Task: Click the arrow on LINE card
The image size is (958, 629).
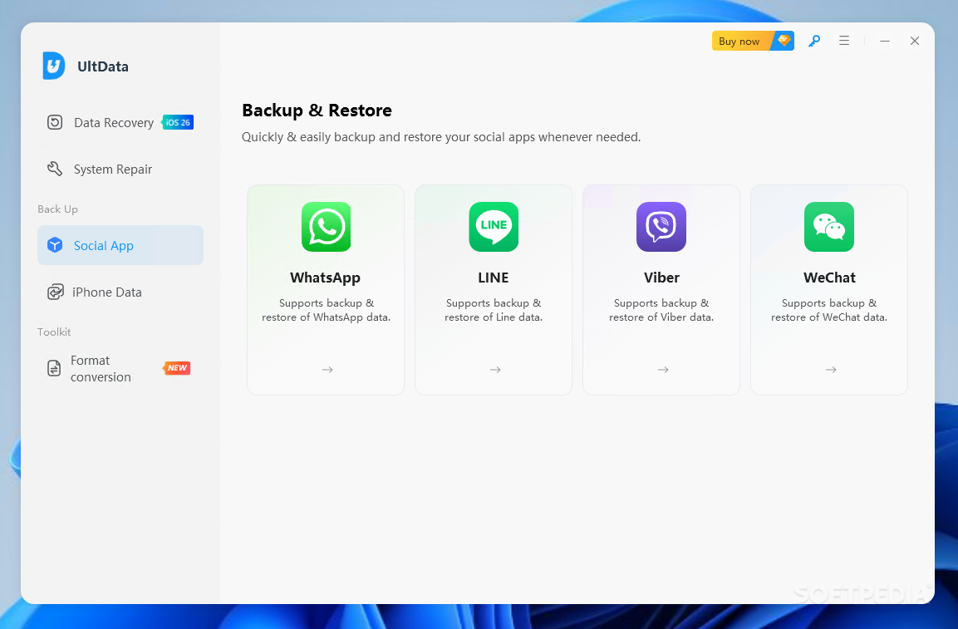Action: click(x=495, y=370)
